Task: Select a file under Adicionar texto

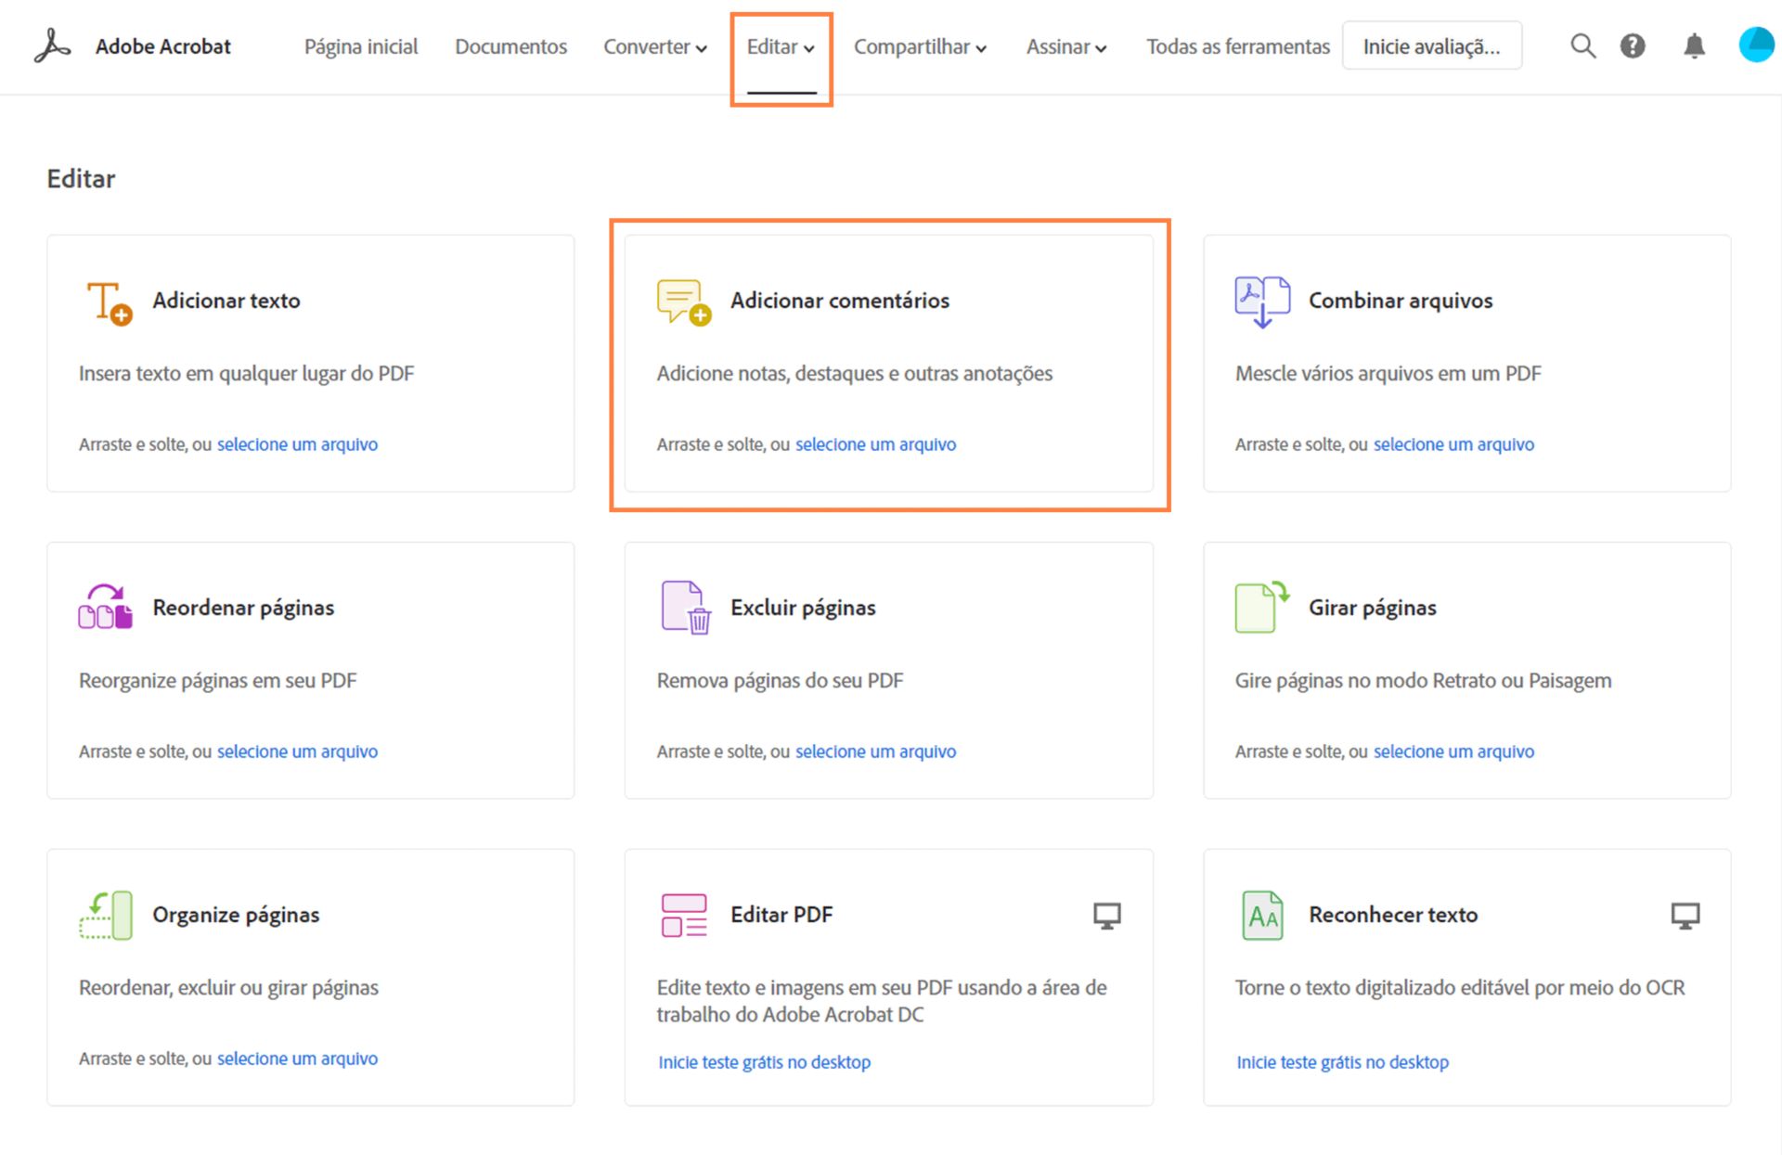Action: click(x=297, y=444)
